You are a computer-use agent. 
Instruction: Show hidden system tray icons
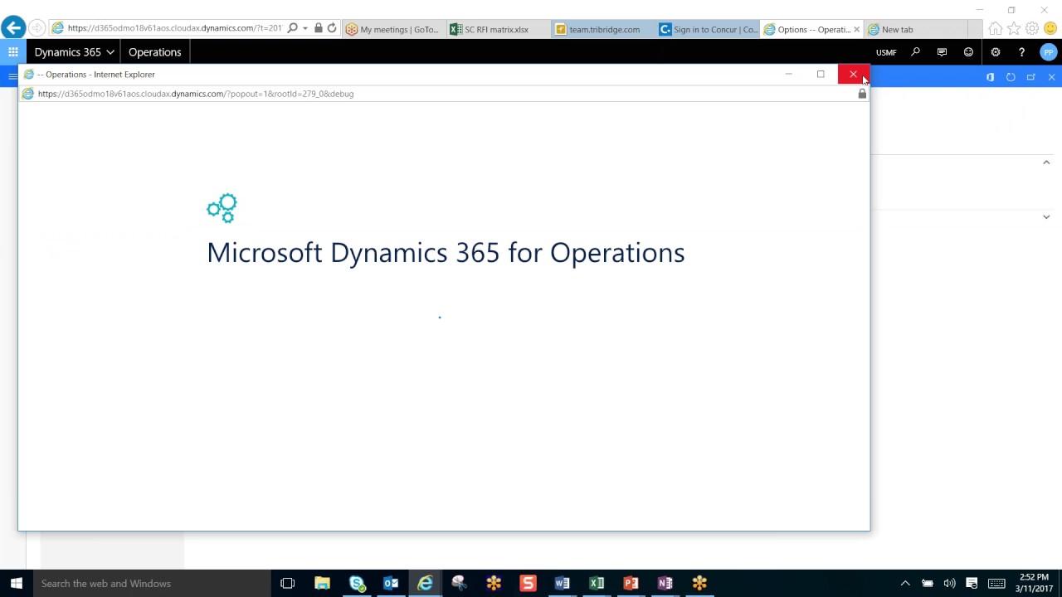(x=905, y=584)
